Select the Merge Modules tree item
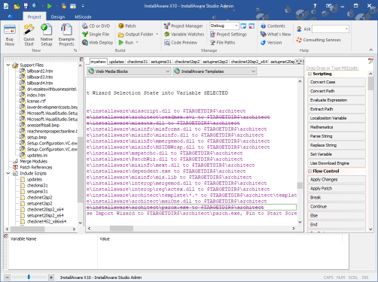Screen dimensions: 378x282 tap(33, 161)
